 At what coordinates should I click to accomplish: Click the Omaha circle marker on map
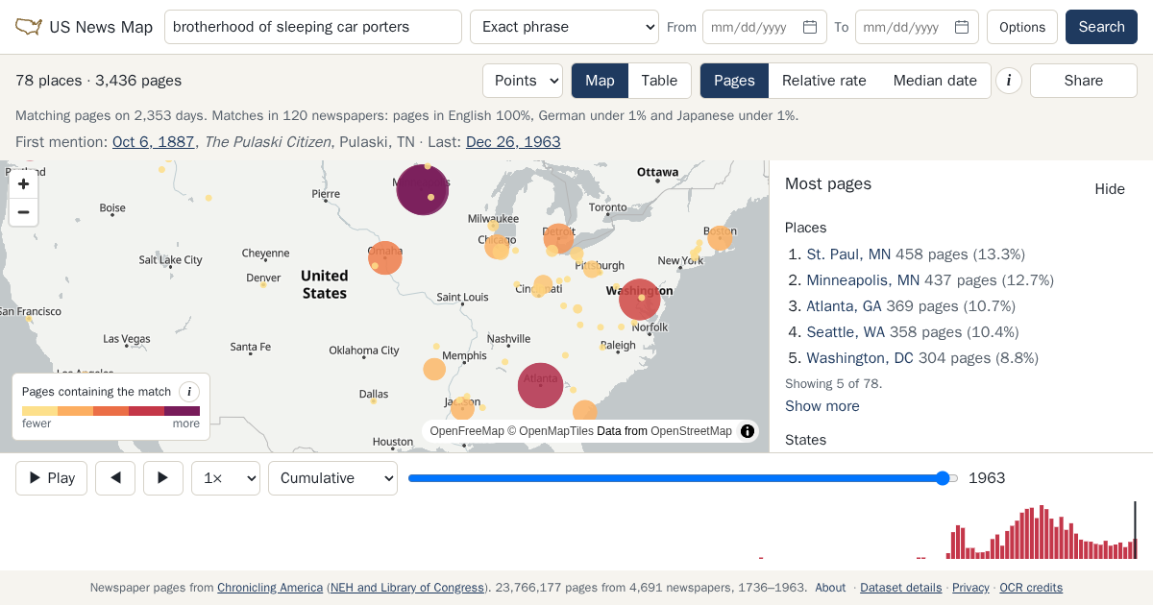coord(384,257)
